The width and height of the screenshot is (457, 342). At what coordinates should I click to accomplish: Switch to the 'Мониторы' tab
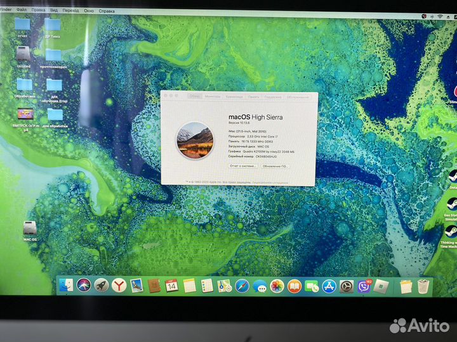pos(213,96)
